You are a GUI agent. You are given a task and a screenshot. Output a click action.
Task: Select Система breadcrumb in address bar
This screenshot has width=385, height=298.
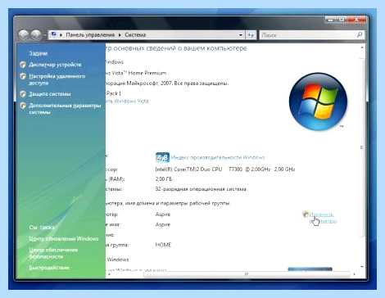(x=135, y=35)
